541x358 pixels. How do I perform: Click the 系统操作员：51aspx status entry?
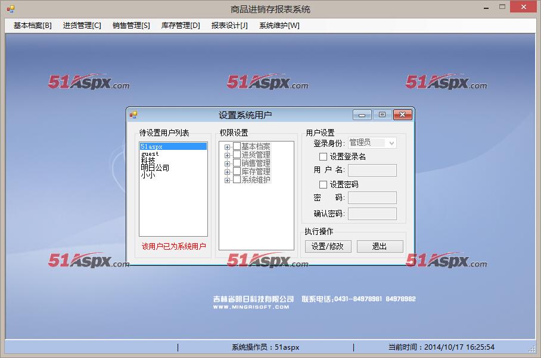[x=265, y=347]
